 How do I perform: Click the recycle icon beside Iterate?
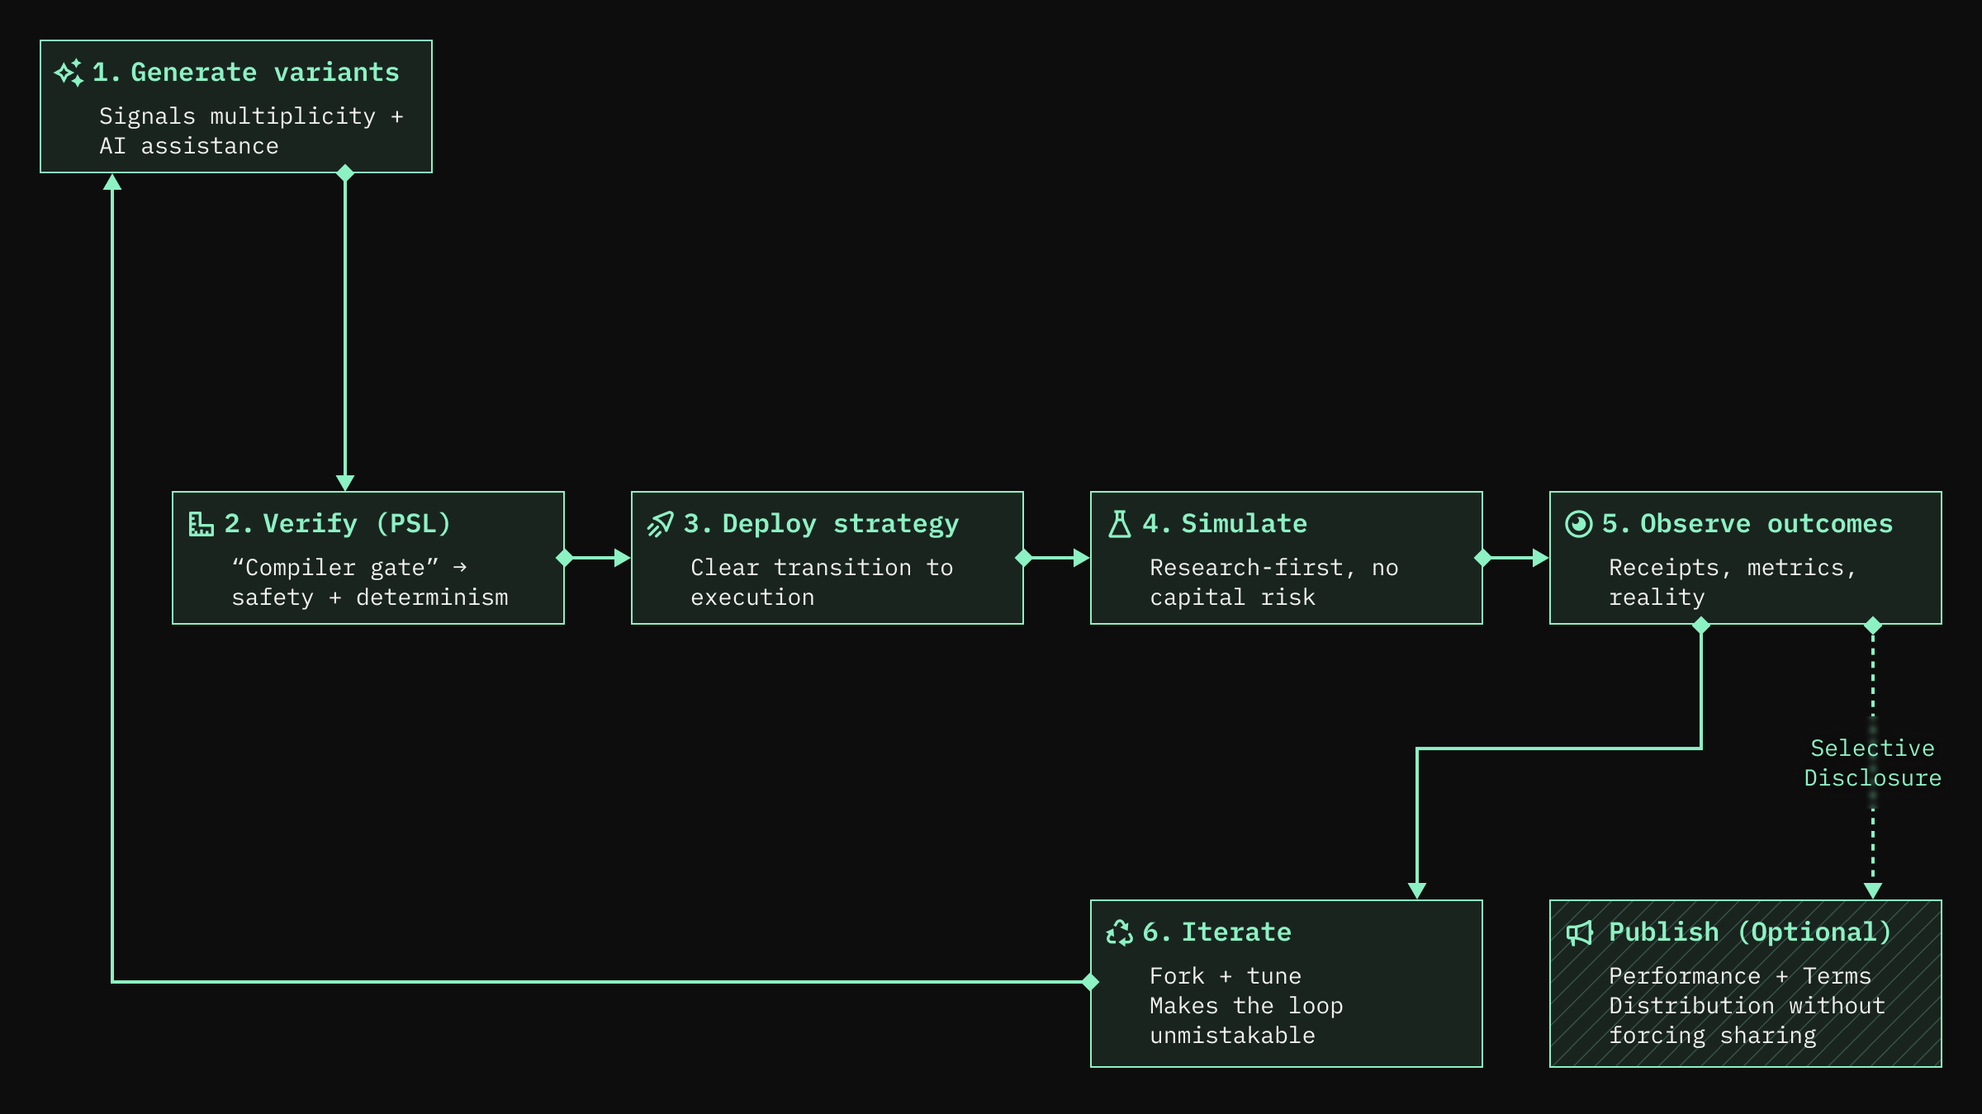[1119, 932]
